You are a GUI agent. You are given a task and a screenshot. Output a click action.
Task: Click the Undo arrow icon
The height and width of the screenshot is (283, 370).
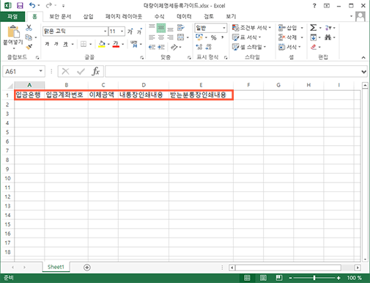(32, 5)
